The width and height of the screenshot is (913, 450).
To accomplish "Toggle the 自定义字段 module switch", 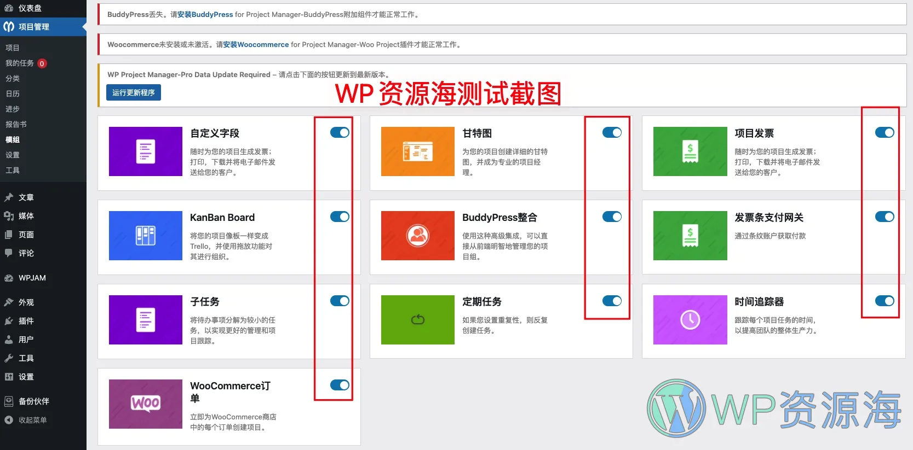I will [340, 132].
